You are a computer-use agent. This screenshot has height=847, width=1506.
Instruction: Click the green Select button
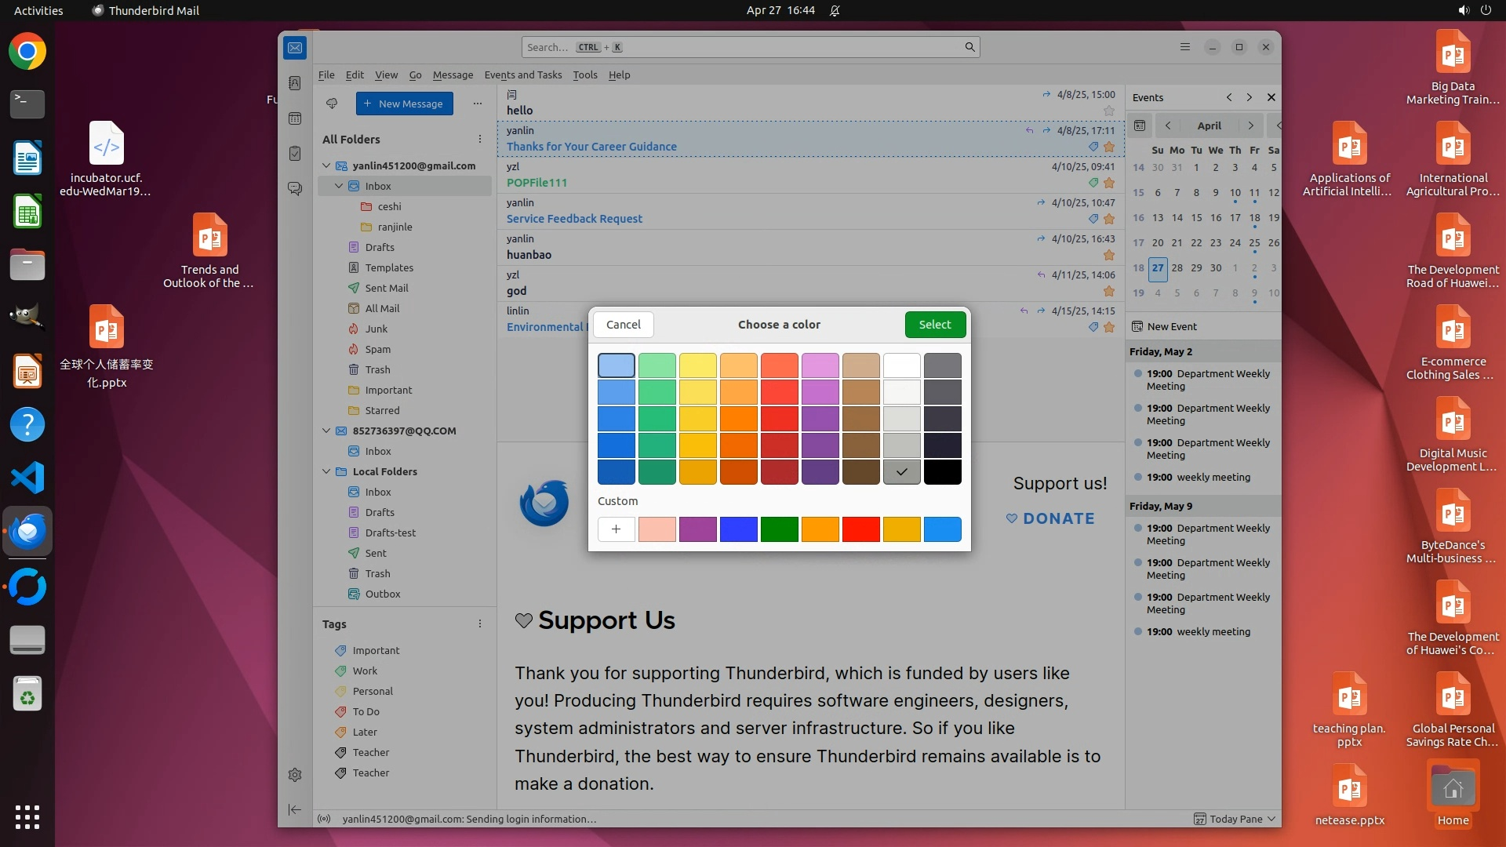click(x=934, y=325)
